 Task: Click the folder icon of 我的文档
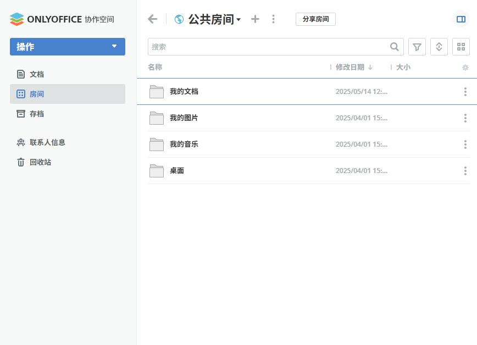[x=157, y=92]
